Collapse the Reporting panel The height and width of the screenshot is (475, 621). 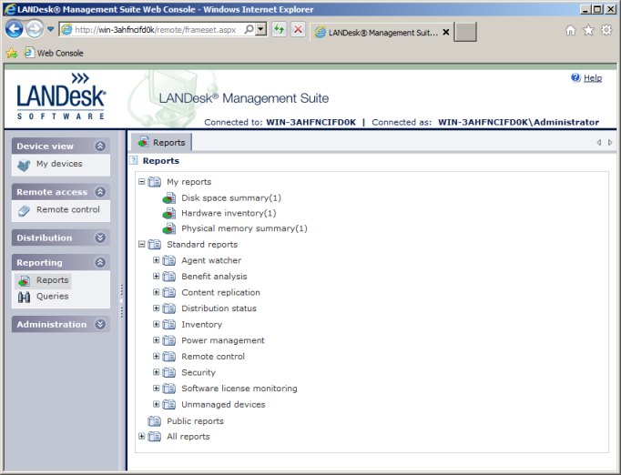click(100, 262)
